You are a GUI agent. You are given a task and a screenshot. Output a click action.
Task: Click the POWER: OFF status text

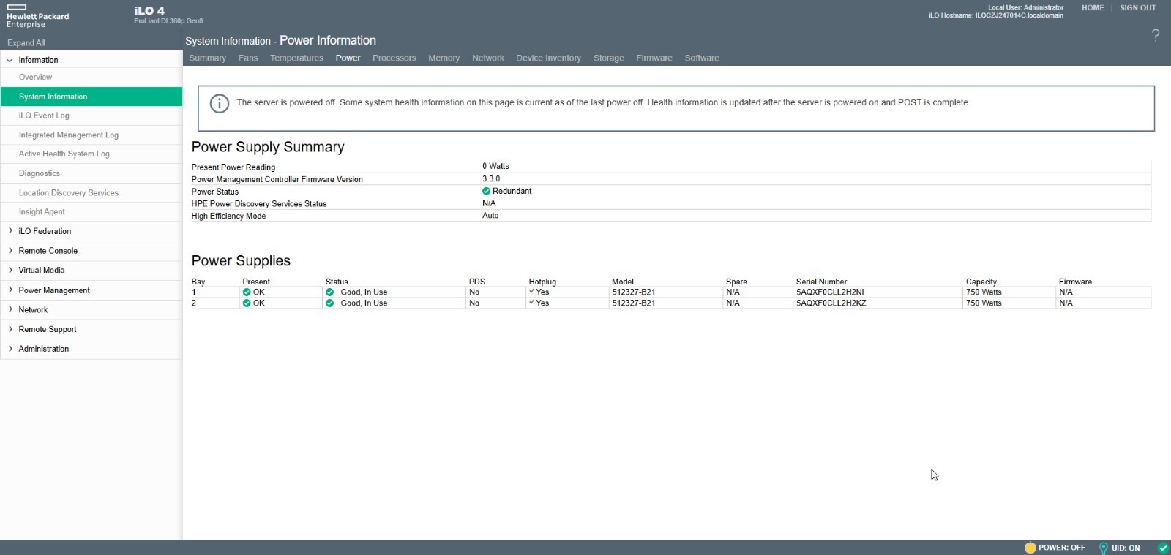[1061, 548]
